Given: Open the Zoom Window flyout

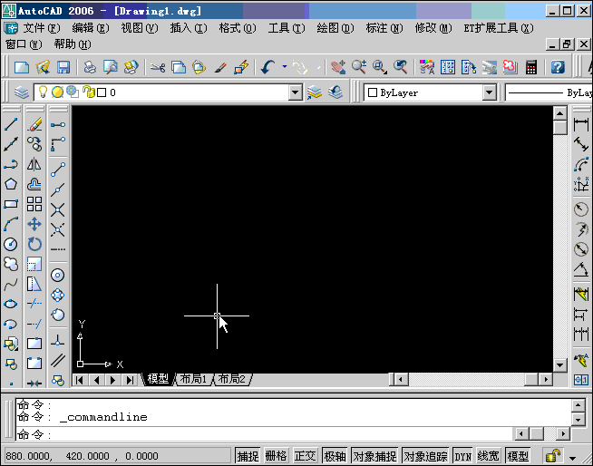Looking at the screenshot, I should coord(379,67).
